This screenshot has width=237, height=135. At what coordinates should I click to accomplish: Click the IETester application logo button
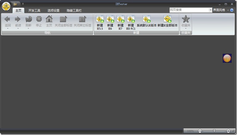(x=6, y=7)
